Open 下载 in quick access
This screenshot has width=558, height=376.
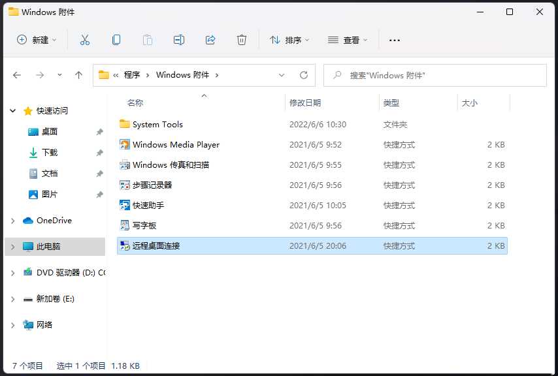click(x=50, y=153)
